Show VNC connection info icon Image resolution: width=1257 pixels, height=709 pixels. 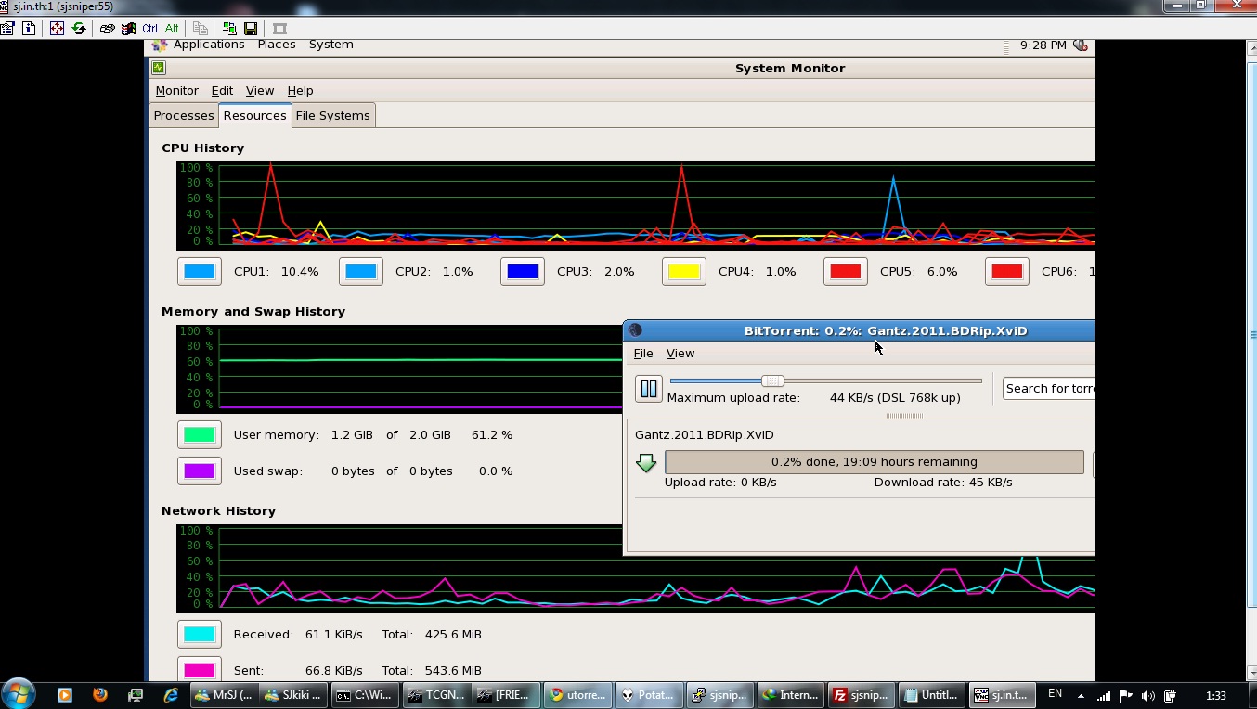[x=29, y=29]
